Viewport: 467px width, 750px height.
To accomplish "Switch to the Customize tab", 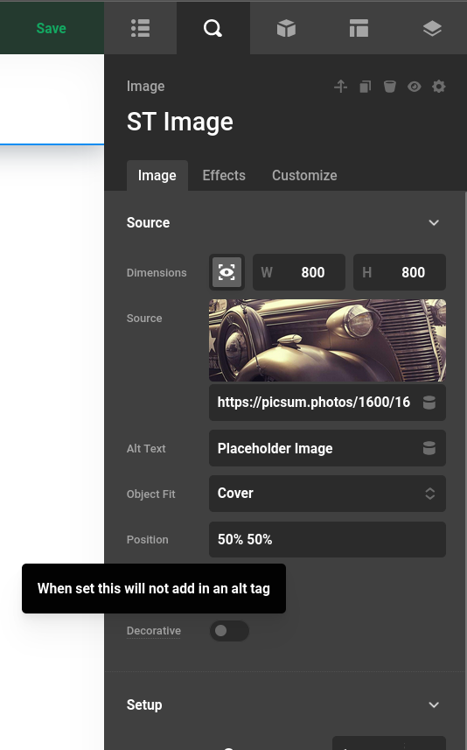I will [304, 176].
